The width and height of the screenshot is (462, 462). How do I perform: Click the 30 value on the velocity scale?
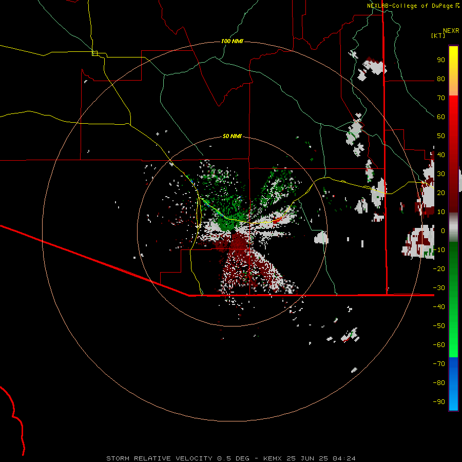[x=441, y=174]
